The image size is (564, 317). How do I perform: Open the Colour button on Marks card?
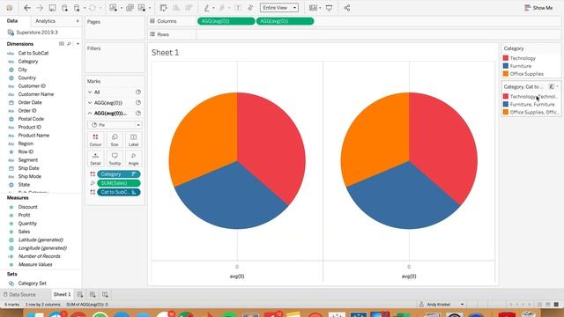pyautogui.click(x=95, y=140)
